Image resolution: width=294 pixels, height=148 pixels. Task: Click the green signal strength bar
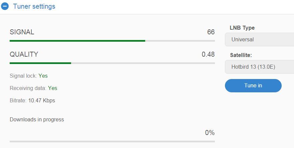click(x=77, y=41)
